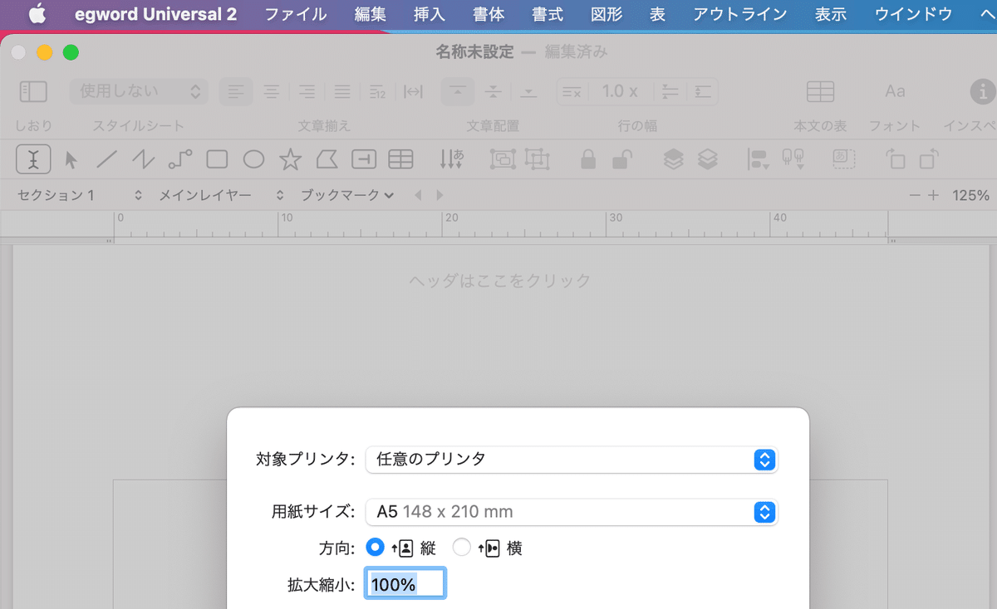Decrease line width icon
This screenshot has width=997, height=609.
[x=671, y=91]
